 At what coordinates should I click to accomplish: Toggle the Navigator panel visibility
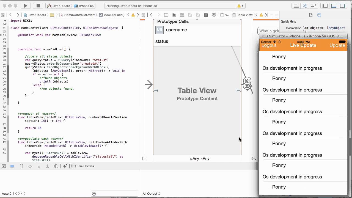tap(325, 6)
